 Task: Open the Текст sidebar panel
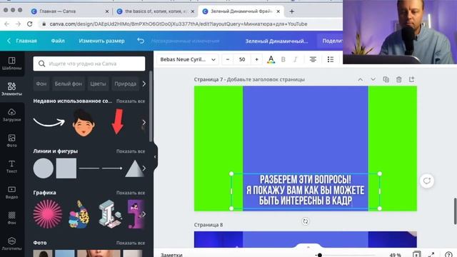click(x=11, y=166)
